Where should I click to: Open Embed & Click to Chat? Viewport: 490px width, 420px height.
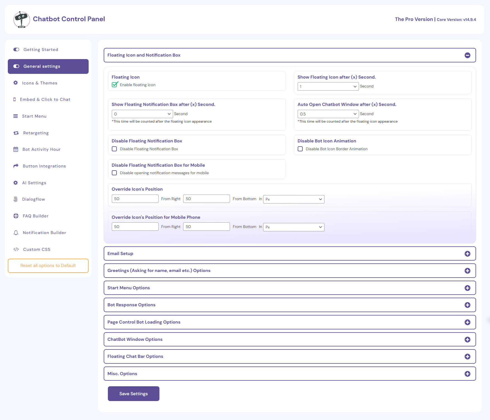point(48,99)
